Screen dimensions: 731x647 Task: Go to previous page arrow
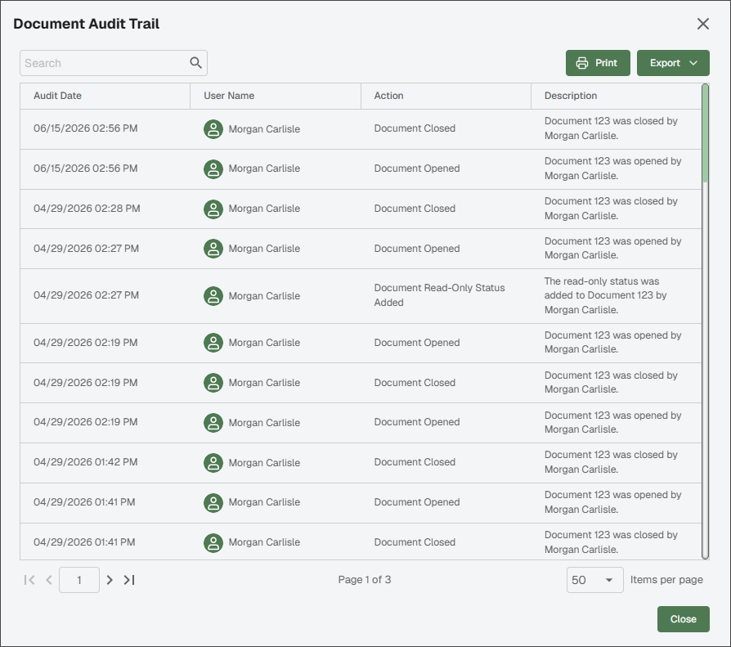tap(49, 580)
